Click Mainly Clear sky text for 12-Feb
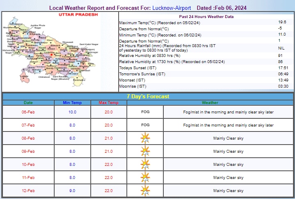 (228, 191)
